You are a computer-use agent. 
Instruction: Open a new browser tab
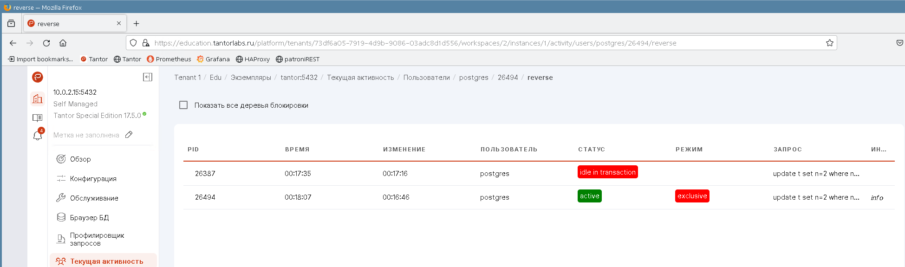(x=137, y=24)
